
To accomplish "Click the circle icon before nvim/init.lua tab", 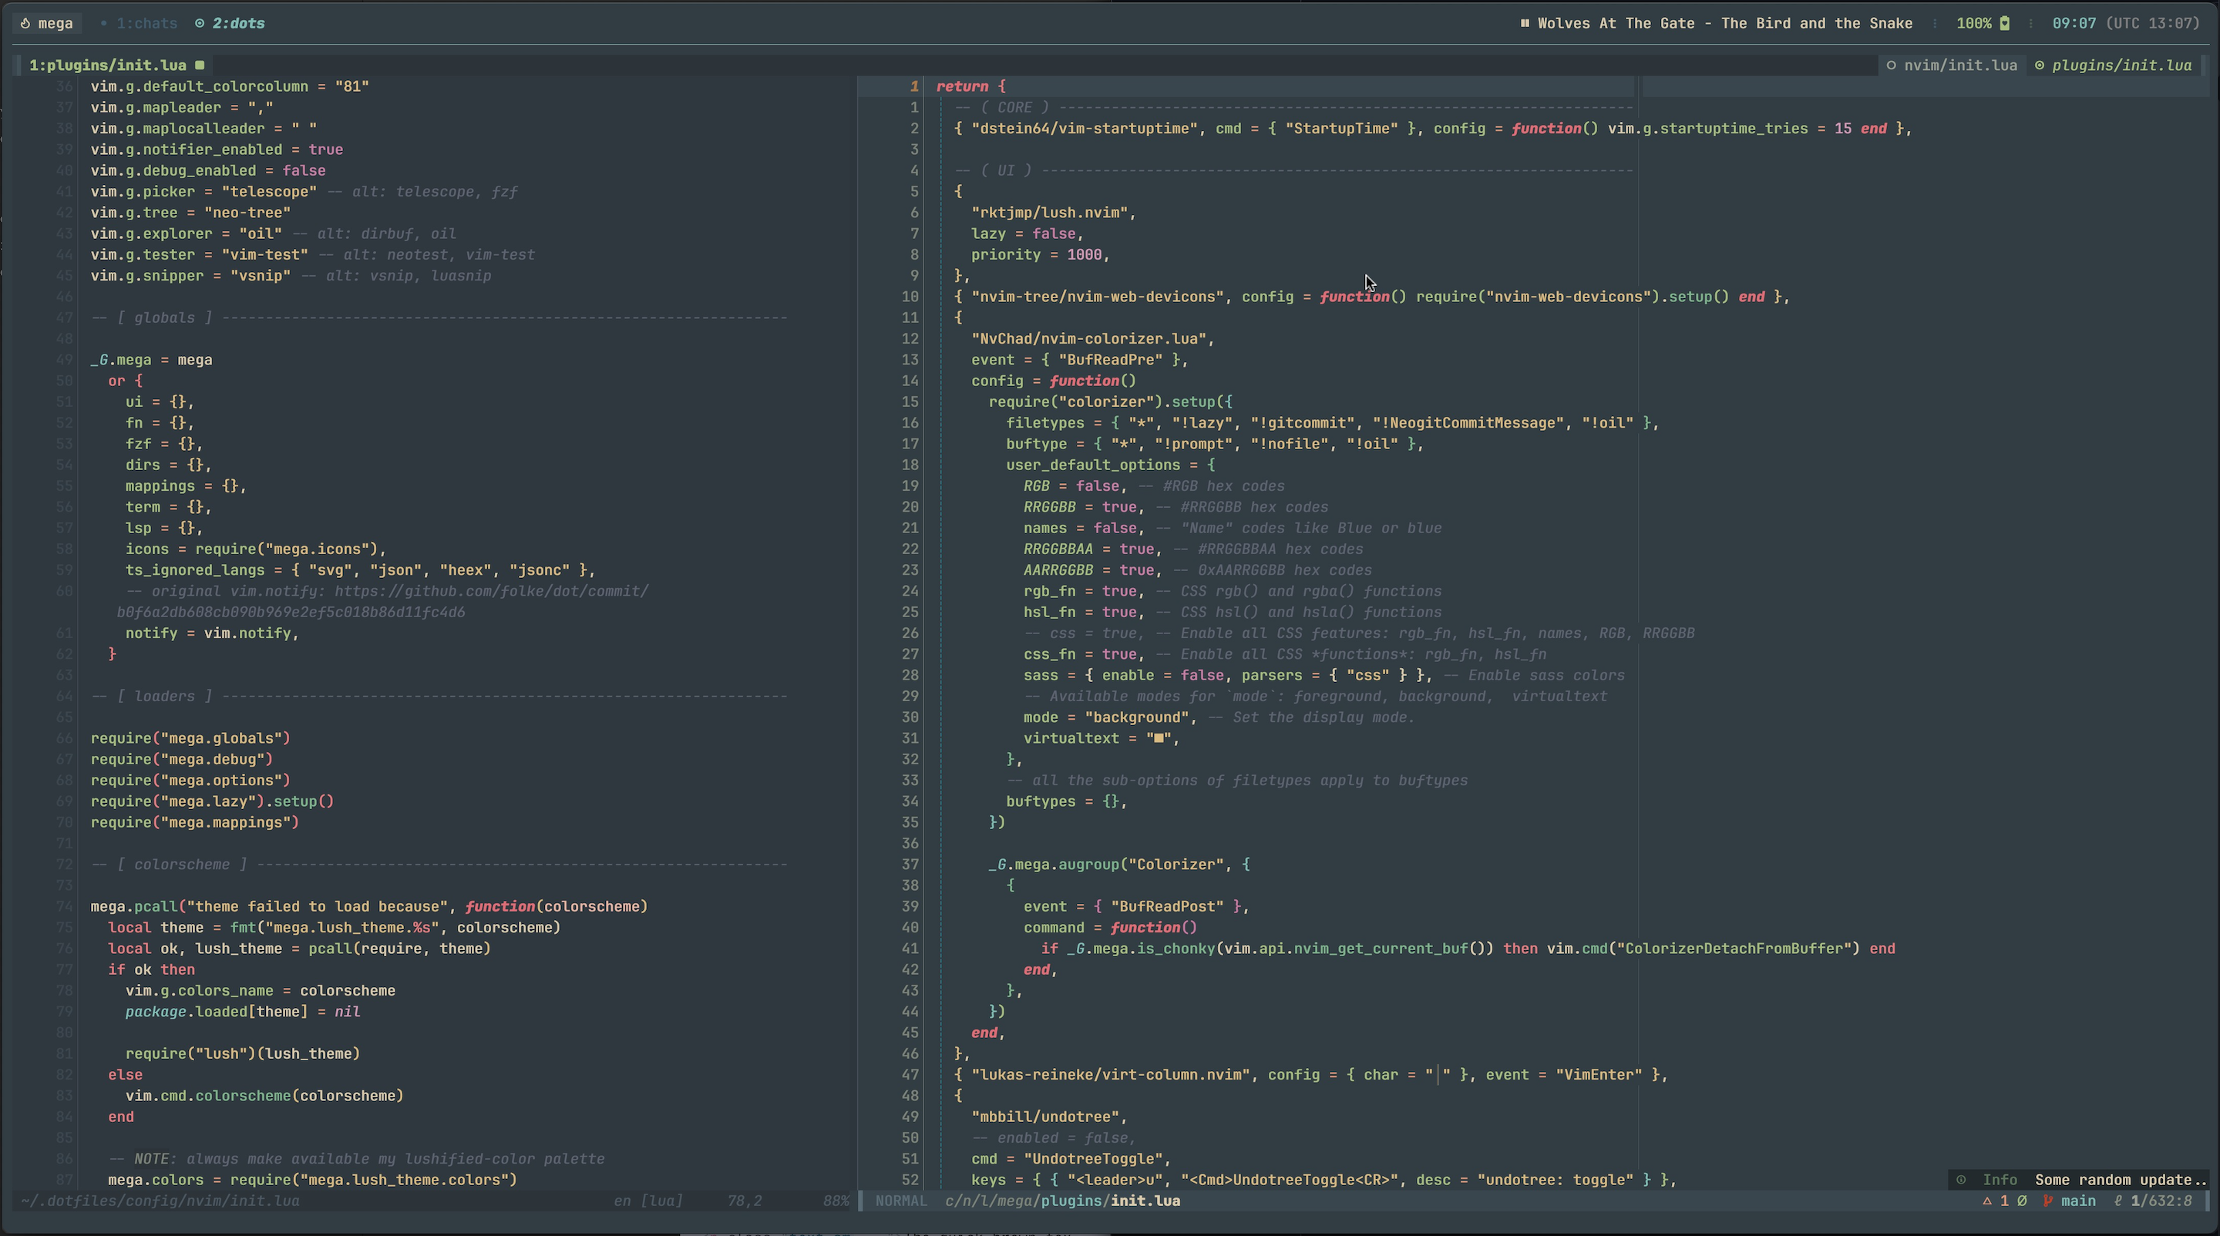I will [x=1891, y=65].
